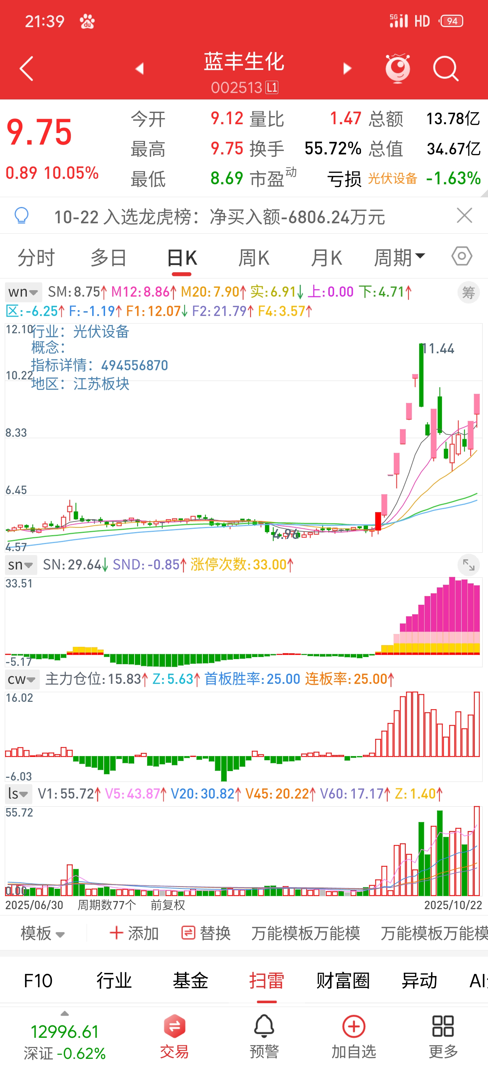The image size is (488, 1086).
Task: Tap the 光伏设备 sector label in quote
Action: coord(392,178)
